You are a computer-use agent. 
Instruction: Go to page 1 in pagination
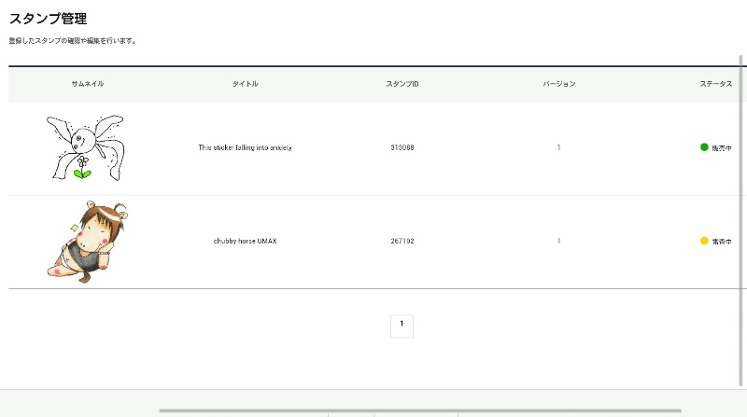(402, 325)
